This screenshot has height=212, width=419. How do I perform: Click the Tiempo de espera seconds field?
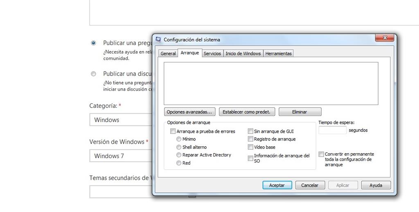tap(332, 130)
